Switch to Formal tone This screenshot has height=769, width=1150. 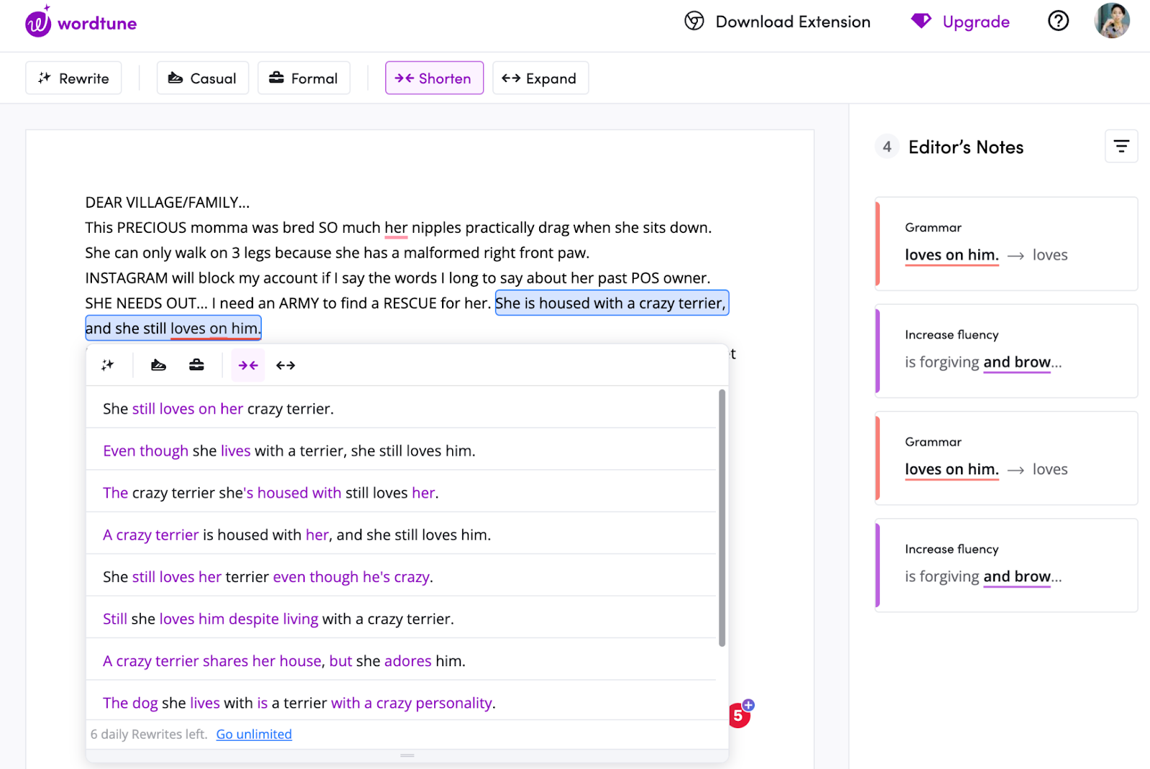(x=304, y=78)
